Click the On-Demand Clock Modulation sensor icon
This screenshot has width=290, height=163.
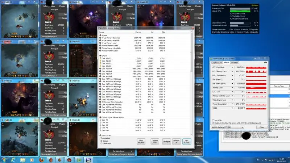[x=100, y=102]
